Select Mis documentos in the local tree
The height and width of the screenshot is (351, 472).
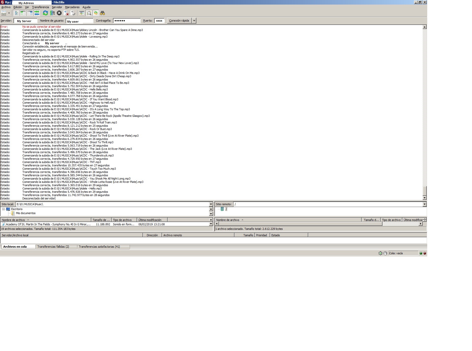[26, 213]
